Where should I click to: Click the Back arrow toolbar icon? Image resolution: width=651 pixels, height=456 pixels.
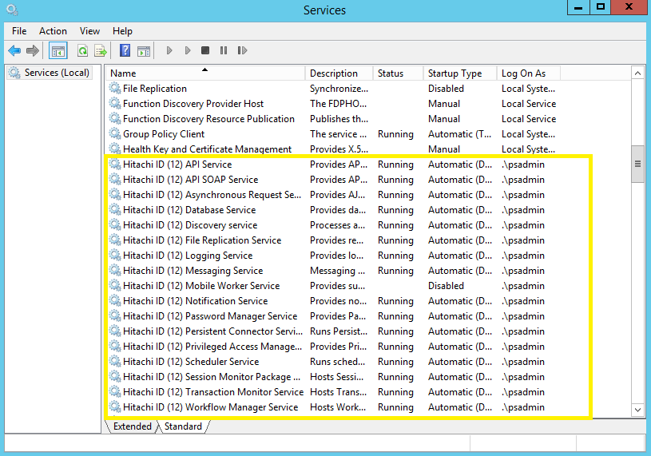14,50
